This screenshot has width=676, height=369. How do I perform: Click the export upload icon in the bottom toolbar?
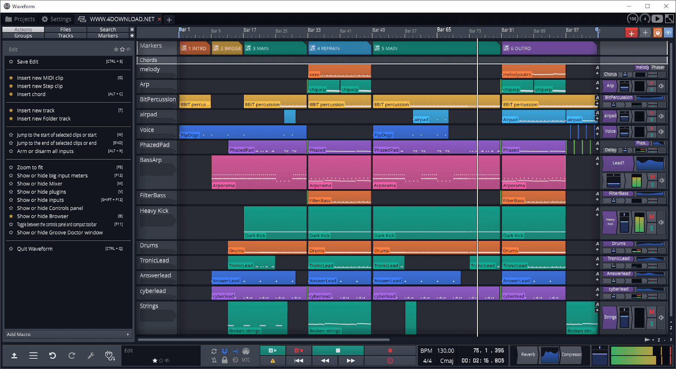point(14,356)
